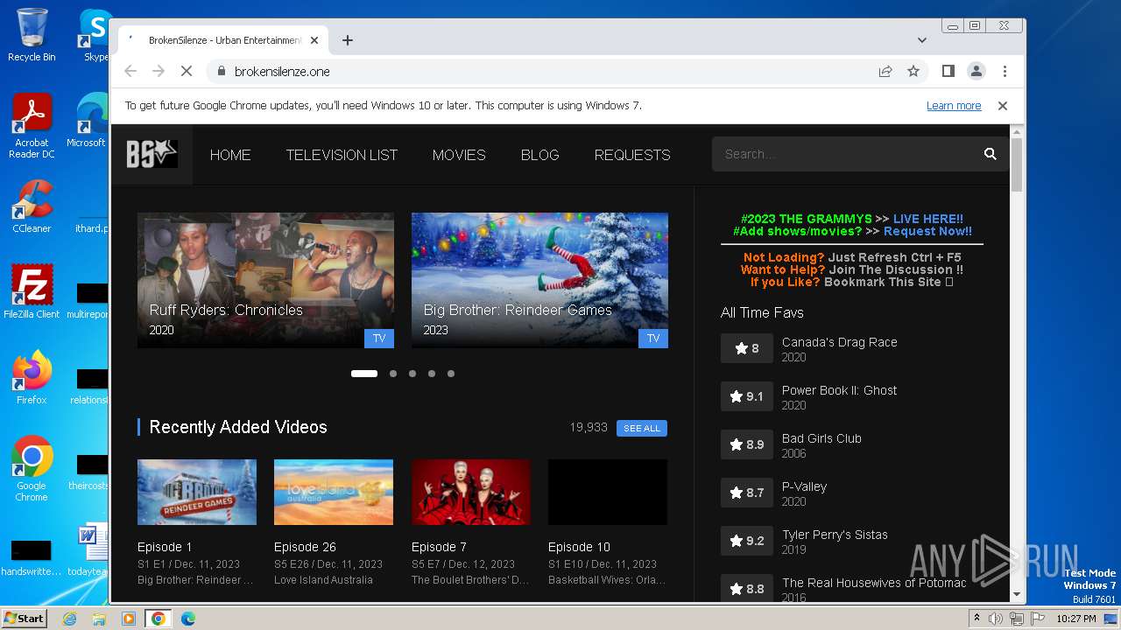The image size is (1121, 630).
Task: Open a new browser tab
Action: (x=348, y=40)
